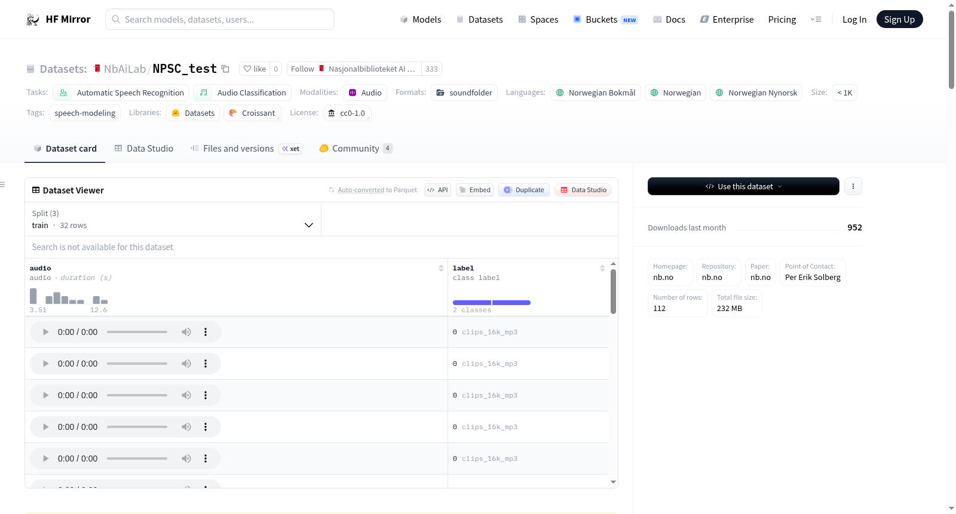This screenshot has width=956, height=514.
Task: Switch to Files and versions tab
Action: pos(246,148)
